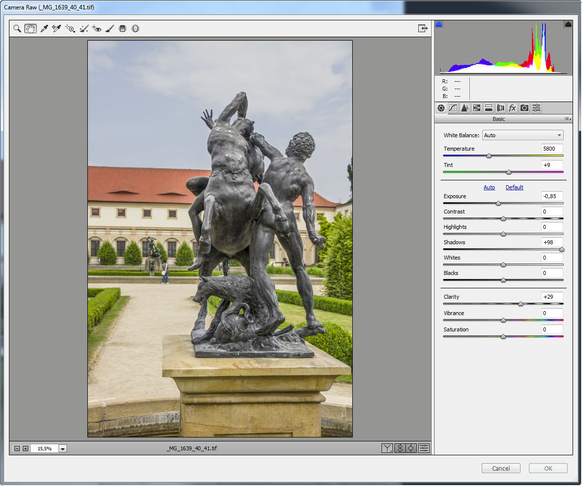Click the Clarity slider handle
This screenshot has height=486, width=582.
pyautogui.click(x=520, y=304)
